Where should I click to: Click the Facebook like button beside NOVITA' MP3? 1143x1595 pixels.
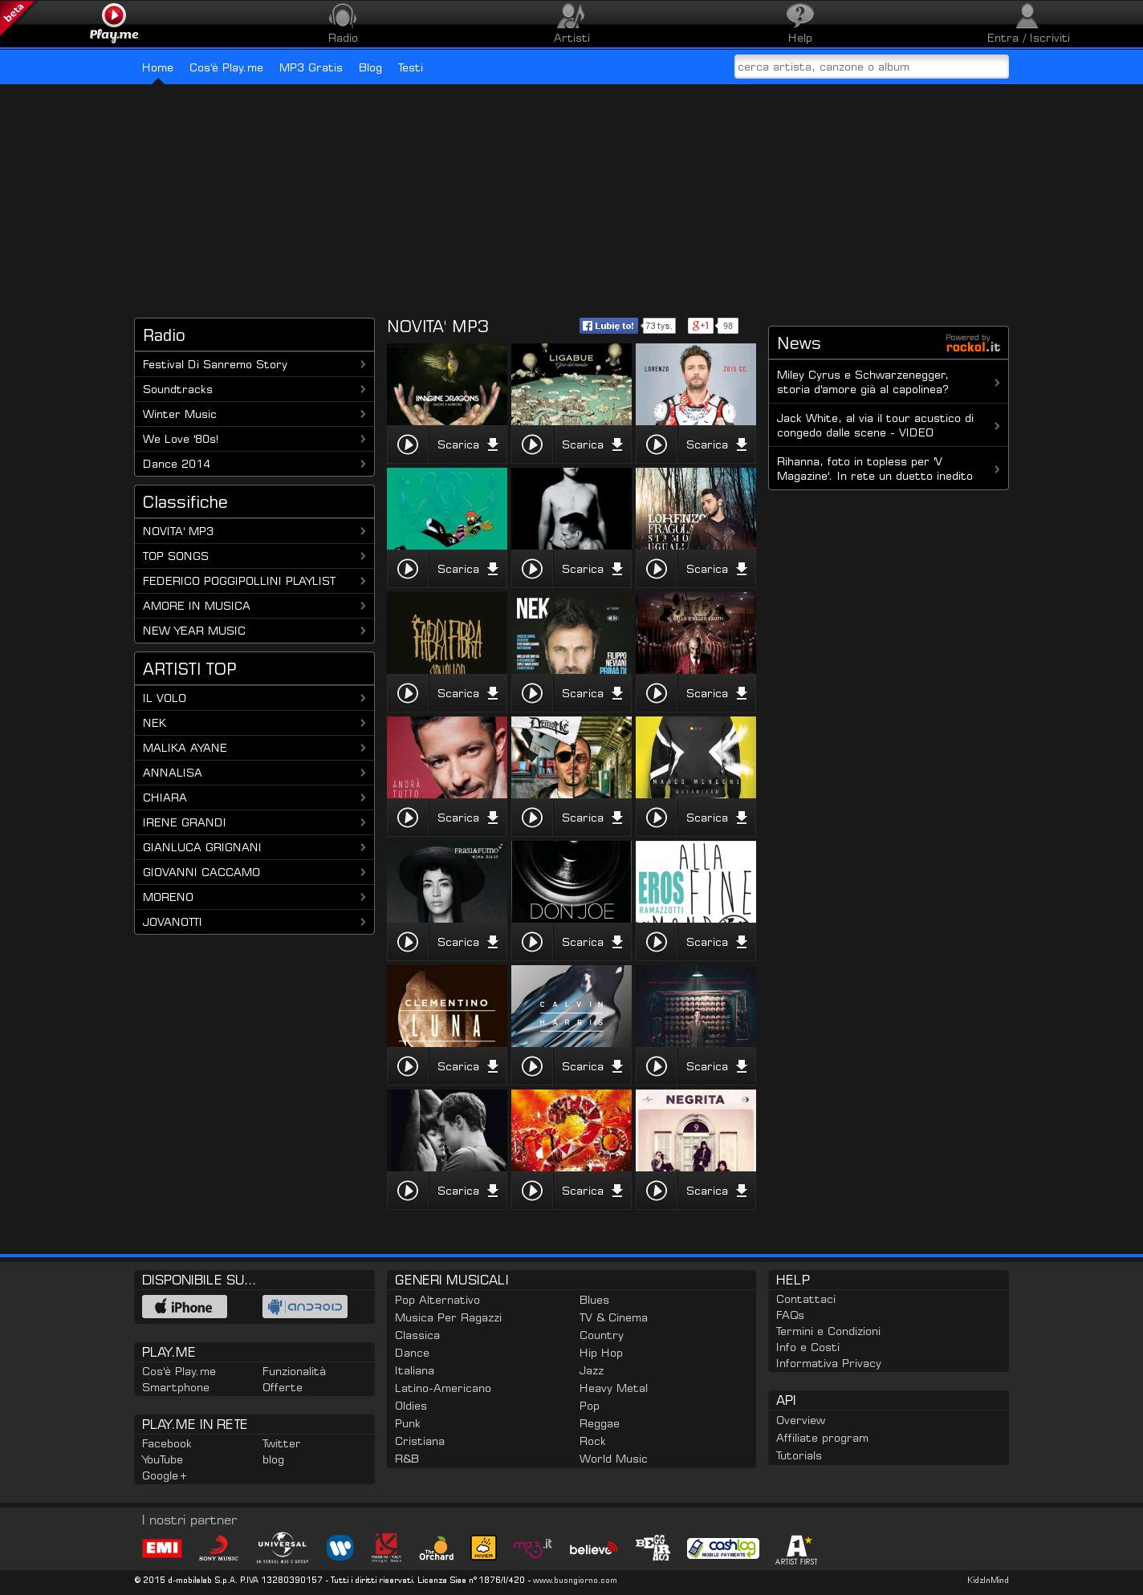pos(608,326)
